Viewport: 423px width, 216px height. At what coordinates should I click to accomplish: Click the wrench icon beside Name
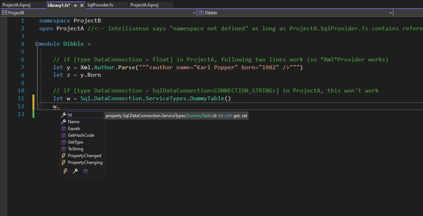point(64,121)
